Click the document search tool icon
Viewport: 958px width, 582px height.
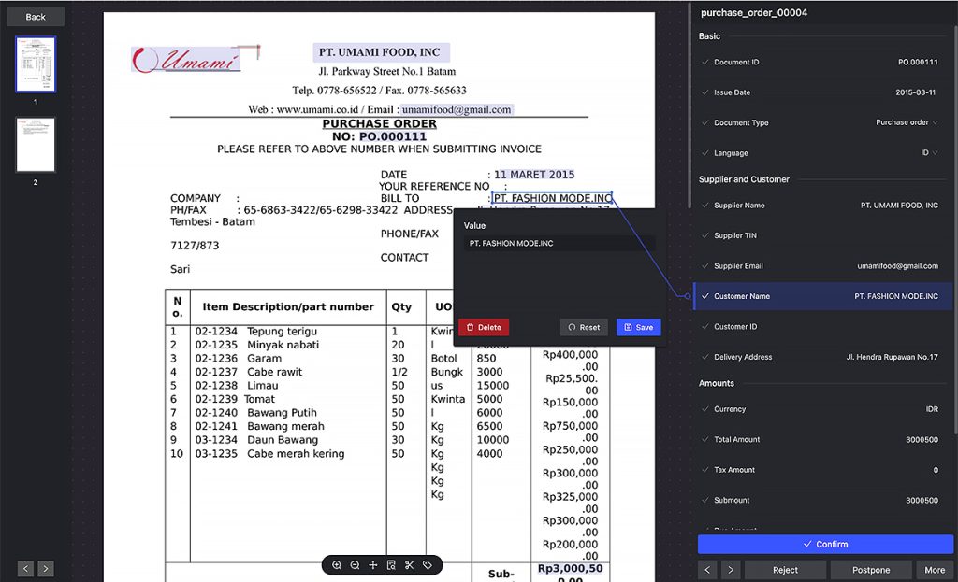pyautogui.click(x=391, y=565)
